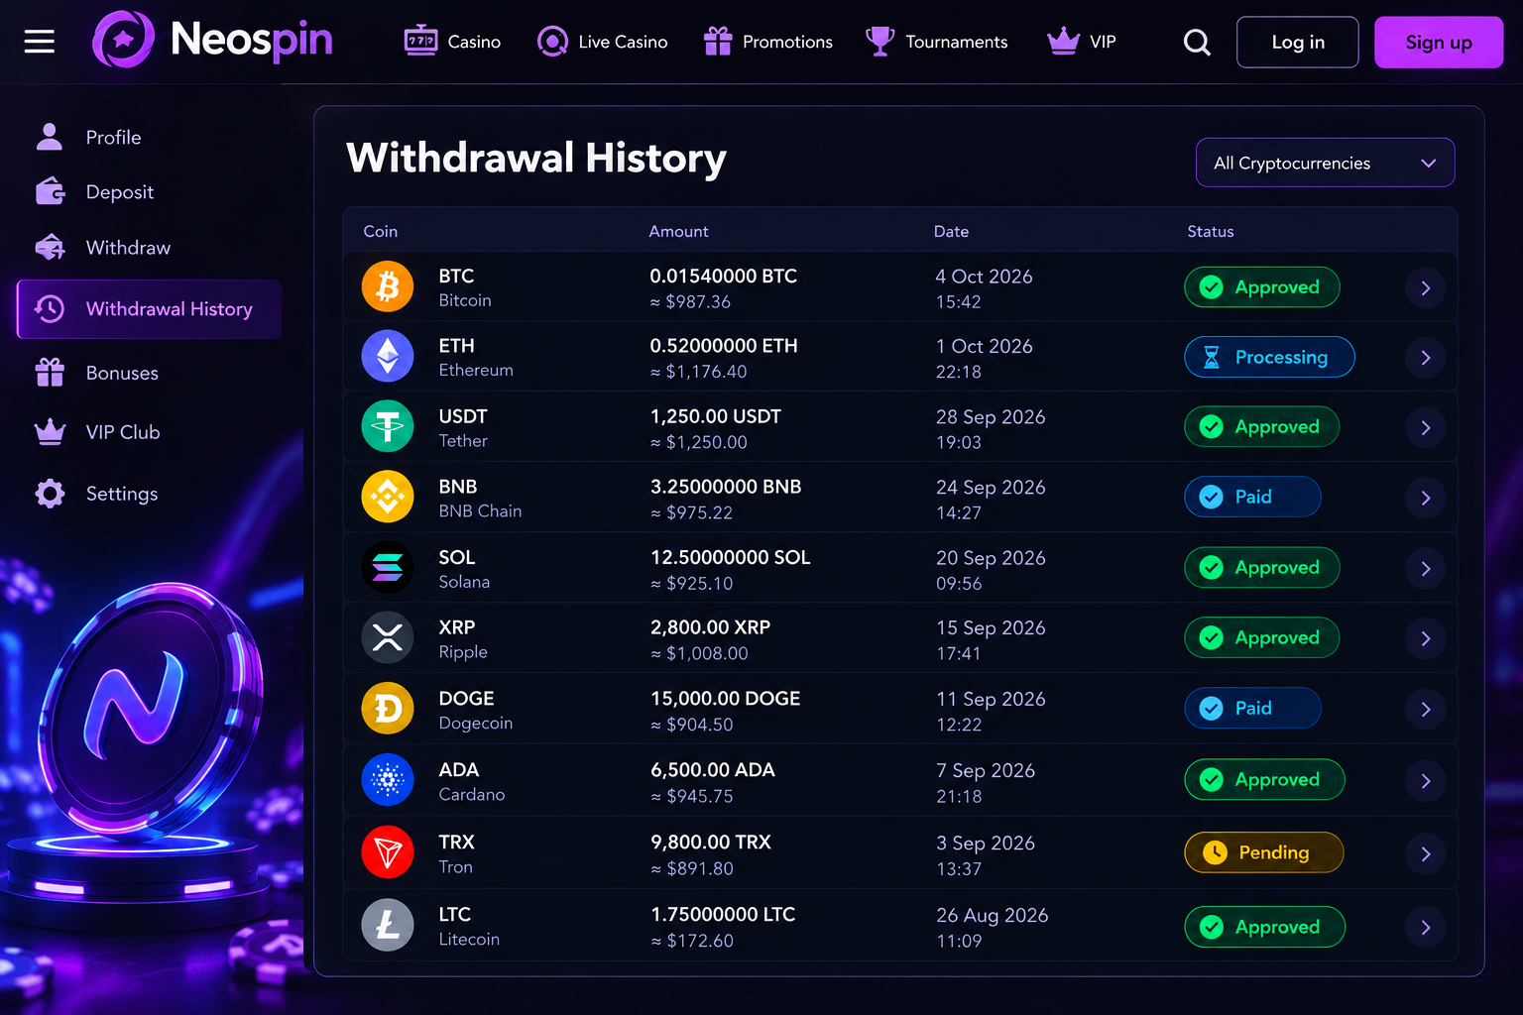This screenshot has width=1523, height=1015.
Task: Click the Cardano coin icon
Action: click(388, 780)
